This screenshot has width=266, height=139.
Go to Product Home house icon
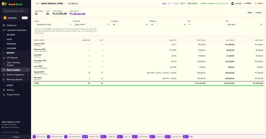pyautogui.click(x=4, y=95)
